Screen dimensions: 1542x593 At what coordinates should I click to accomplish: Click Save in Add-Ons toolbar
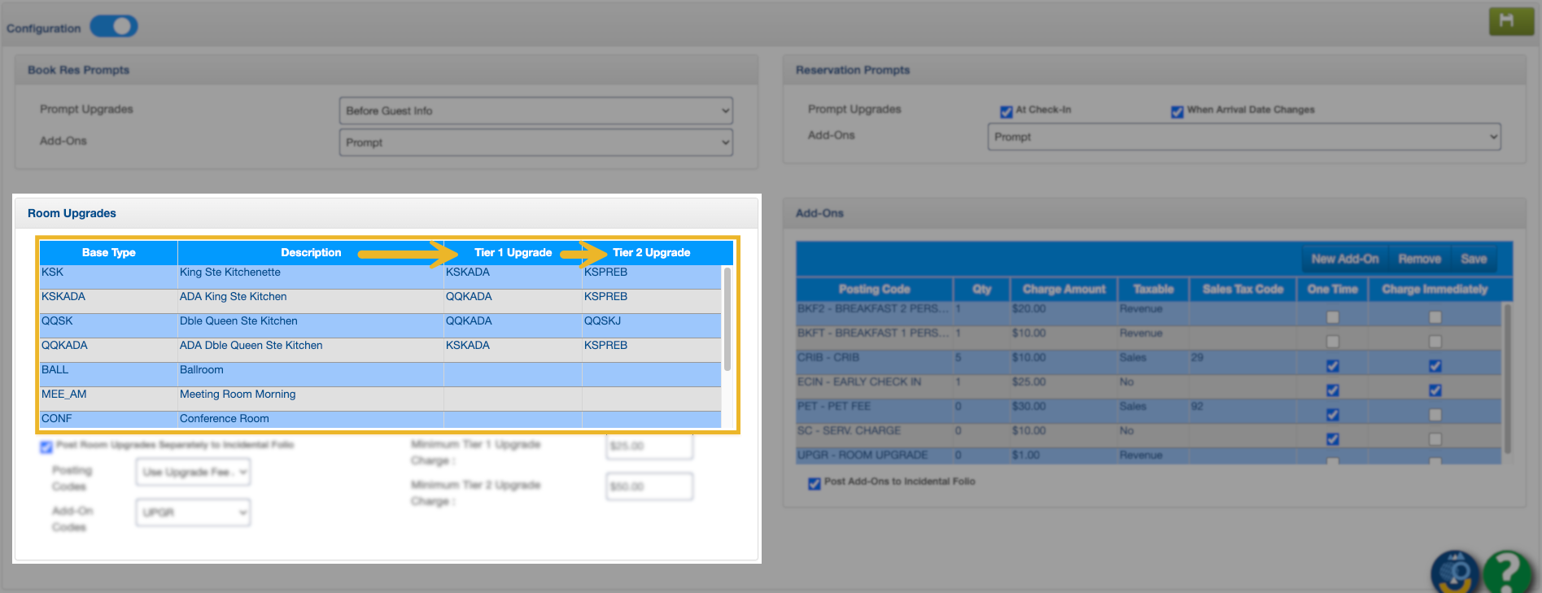1473,259
